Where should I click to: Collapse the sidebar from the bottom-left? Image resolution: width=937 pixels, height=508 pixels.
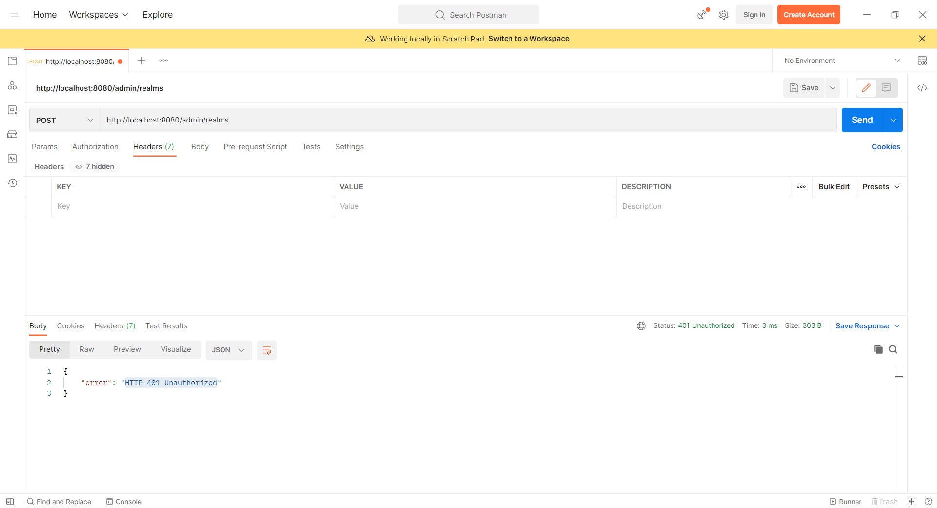point(10,501)
